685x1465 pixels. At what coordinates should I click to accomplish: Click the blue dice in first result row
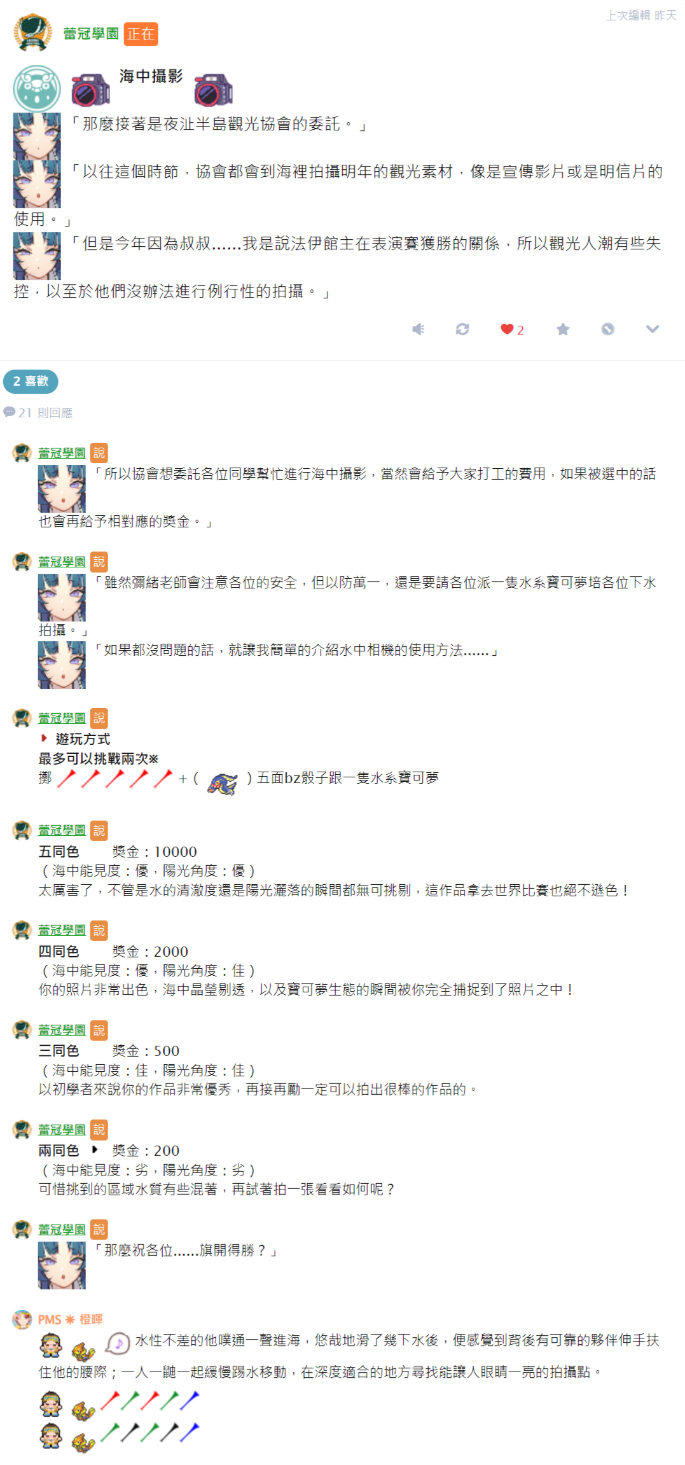190,1399
